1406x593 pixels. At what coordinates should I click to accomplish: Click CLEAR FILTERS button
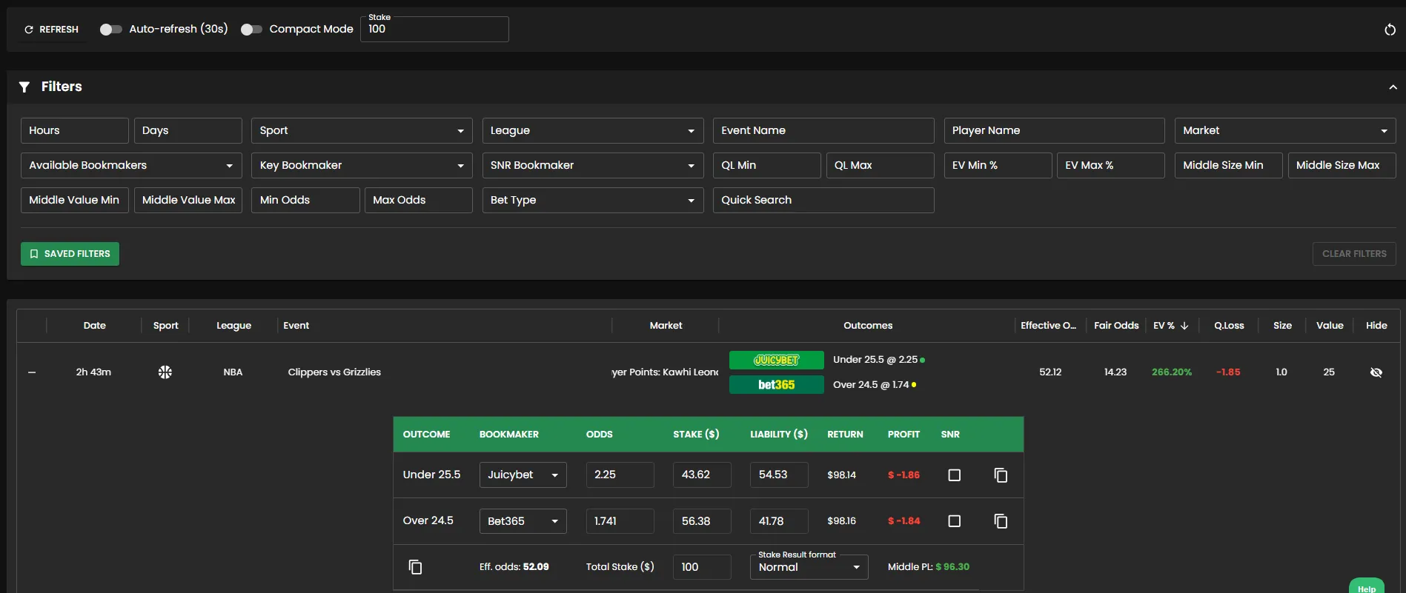click(x=1354, y=254)
